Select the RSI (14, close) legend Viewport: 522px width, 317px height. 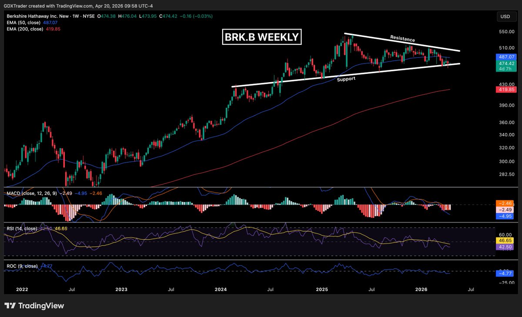coord(21,228)
